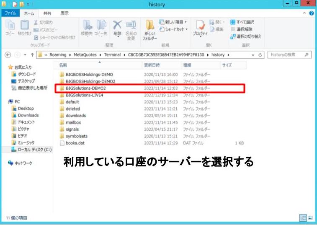The width and height of the screenshot is (317, 225).
Task: Click Roaming in the address path
Action: click(58, 55)
